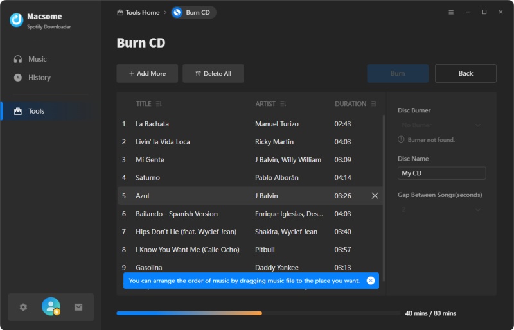Click the Add More button
The width and height of the screenshot is (514, 330).
(147, 73)
